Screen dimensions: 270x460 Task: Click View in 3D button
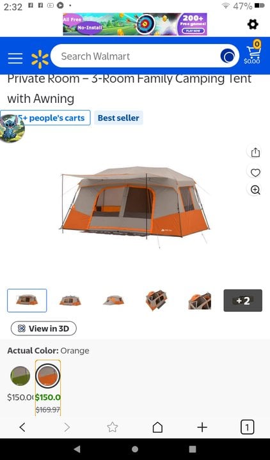click(44, 328)
